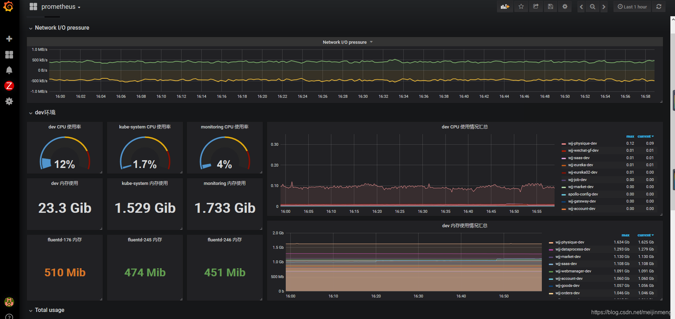Star this dashboard as favorite

pos(521,7)
